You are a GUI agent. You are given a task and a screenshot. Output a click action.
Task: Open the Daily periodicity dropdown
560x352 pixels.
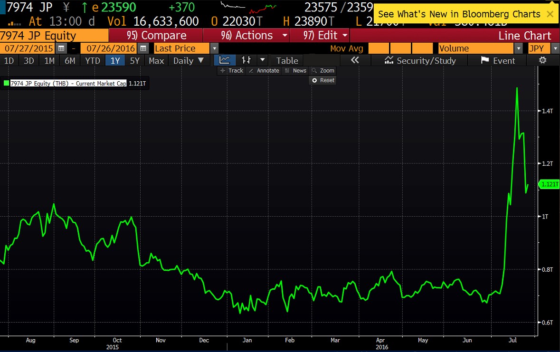pos(189,60)
